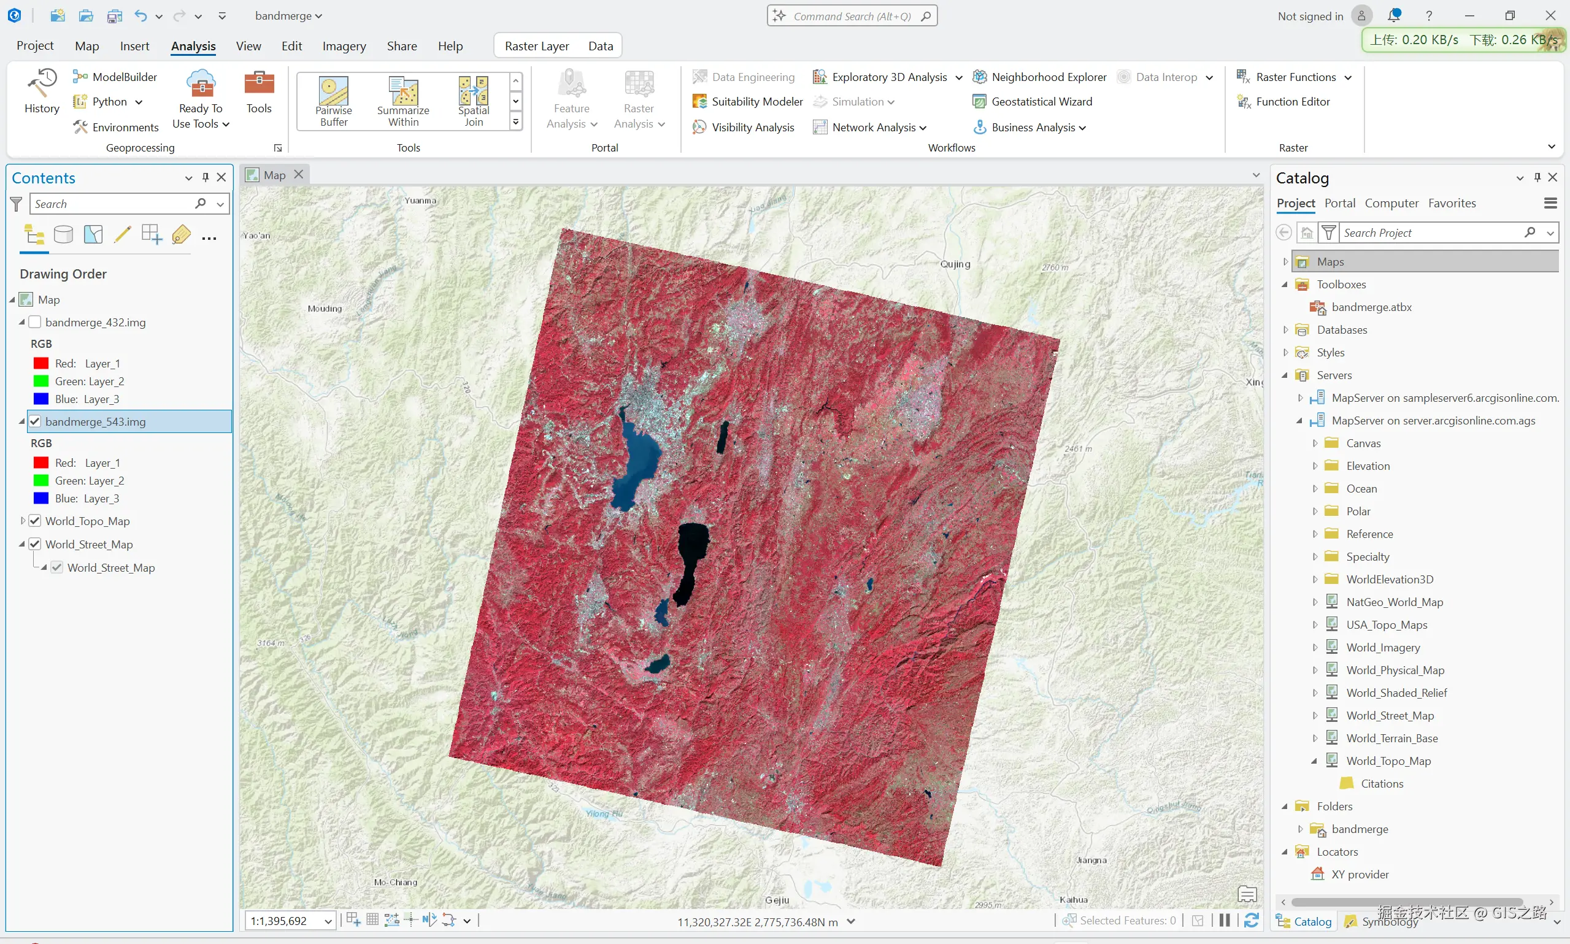Launch ModelBuilder from the ribbon

(116, 77)
